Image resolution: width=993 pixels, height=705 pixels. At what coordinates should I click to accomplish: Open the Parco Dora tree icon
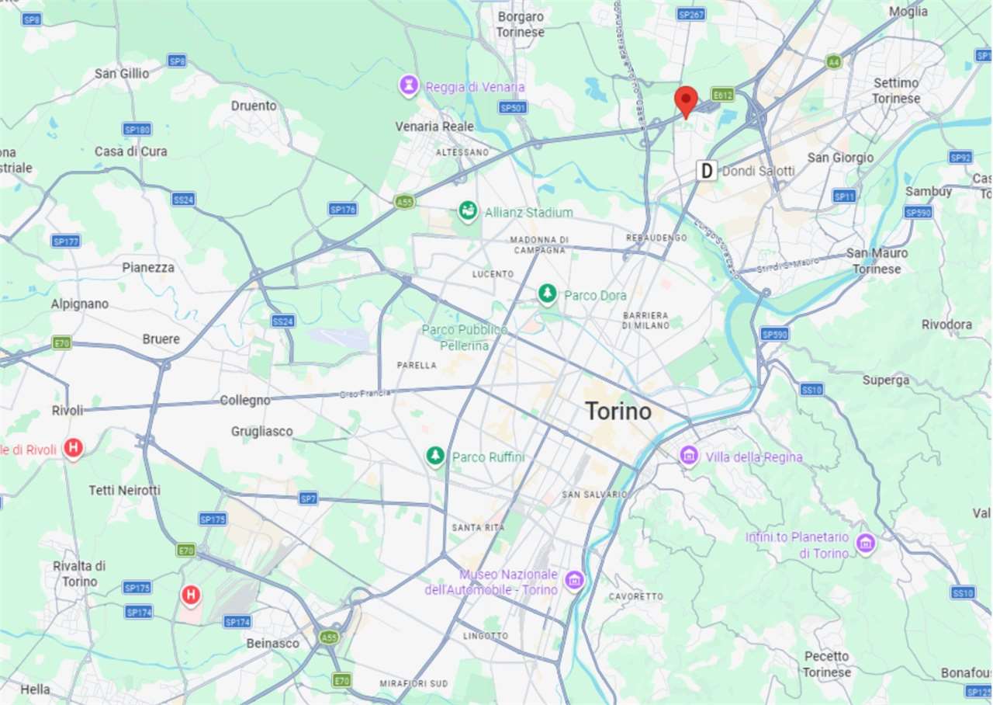[x=548, y=294]
